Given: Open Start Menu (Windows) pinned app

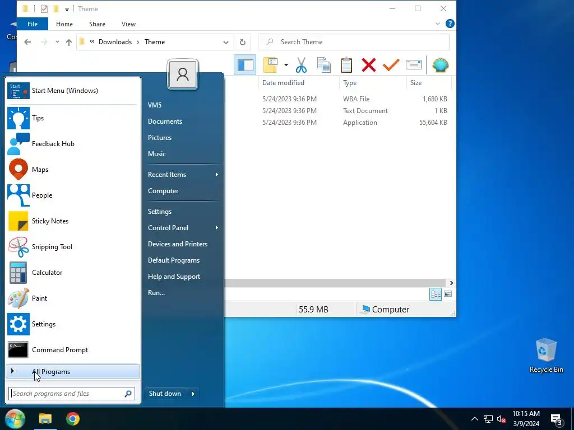Looking at the screenshot, I should pyautogui.click(x=73, y=91).
